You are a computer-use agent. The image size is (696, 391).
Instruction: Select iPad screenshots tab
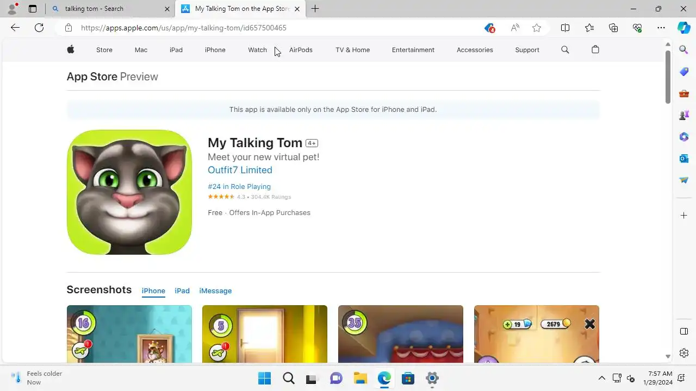[x=182, y=291]
